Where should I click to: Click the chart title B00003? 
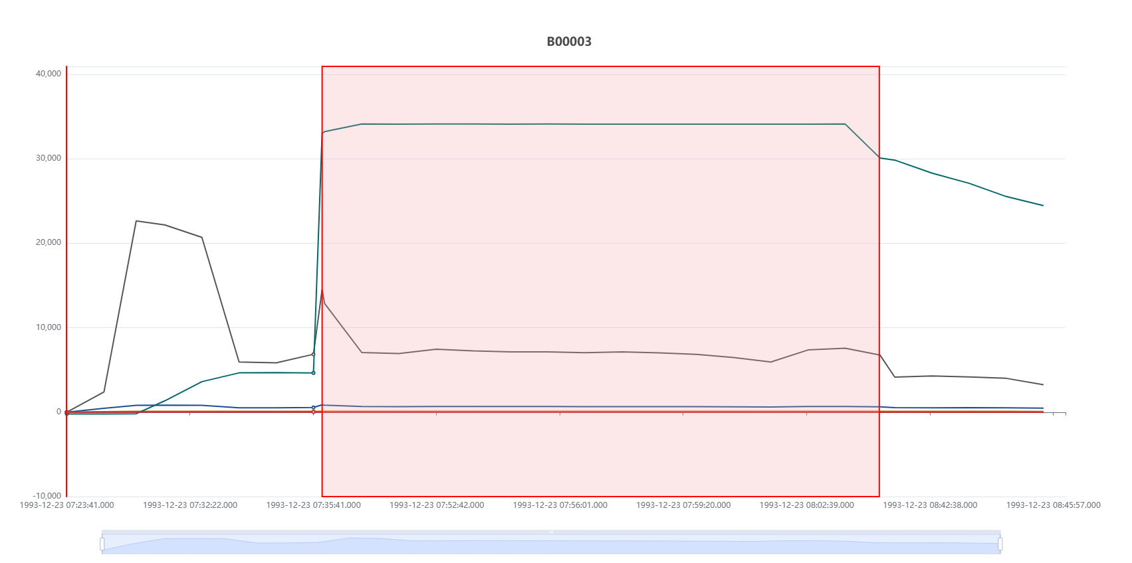point(568,42)
